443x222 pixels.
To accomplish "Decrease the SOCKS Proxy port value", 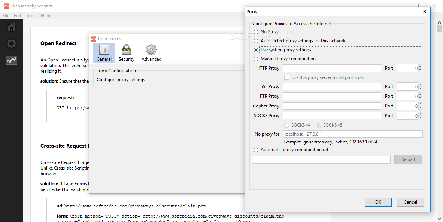I will pyautogui.click(x=421, y=117).
